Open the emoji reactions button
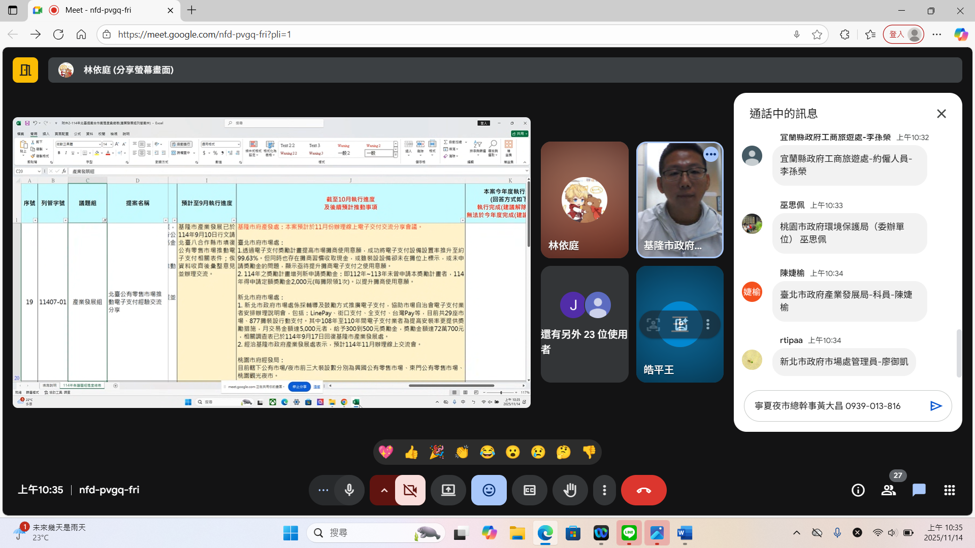Image resolution: width=975 pixels, height=548 pixels. pos(489,490)
